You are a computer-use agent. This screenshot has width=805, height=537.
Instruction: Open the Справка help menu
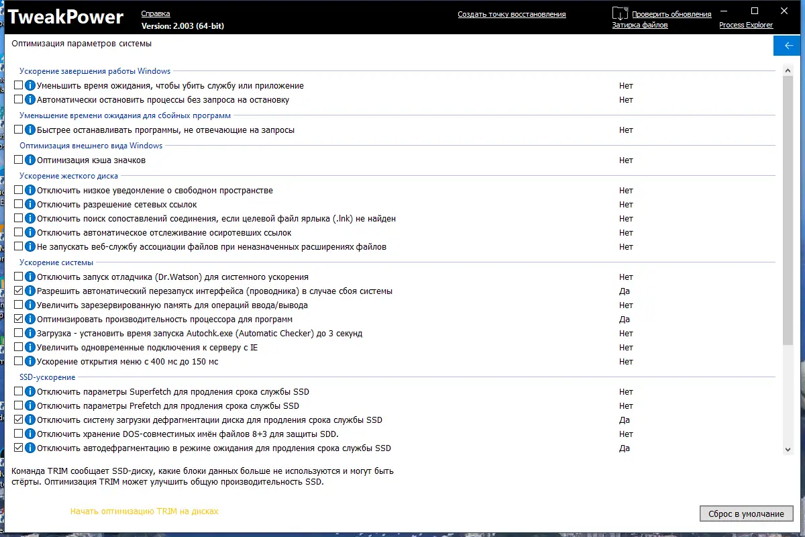[156, 13]
